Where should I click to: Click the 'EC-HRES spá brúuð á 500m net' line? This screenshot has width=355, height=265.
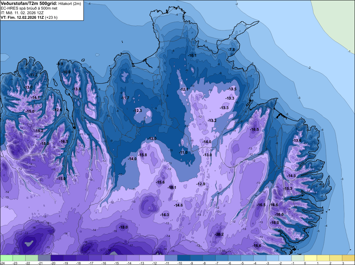click(29, 9)
